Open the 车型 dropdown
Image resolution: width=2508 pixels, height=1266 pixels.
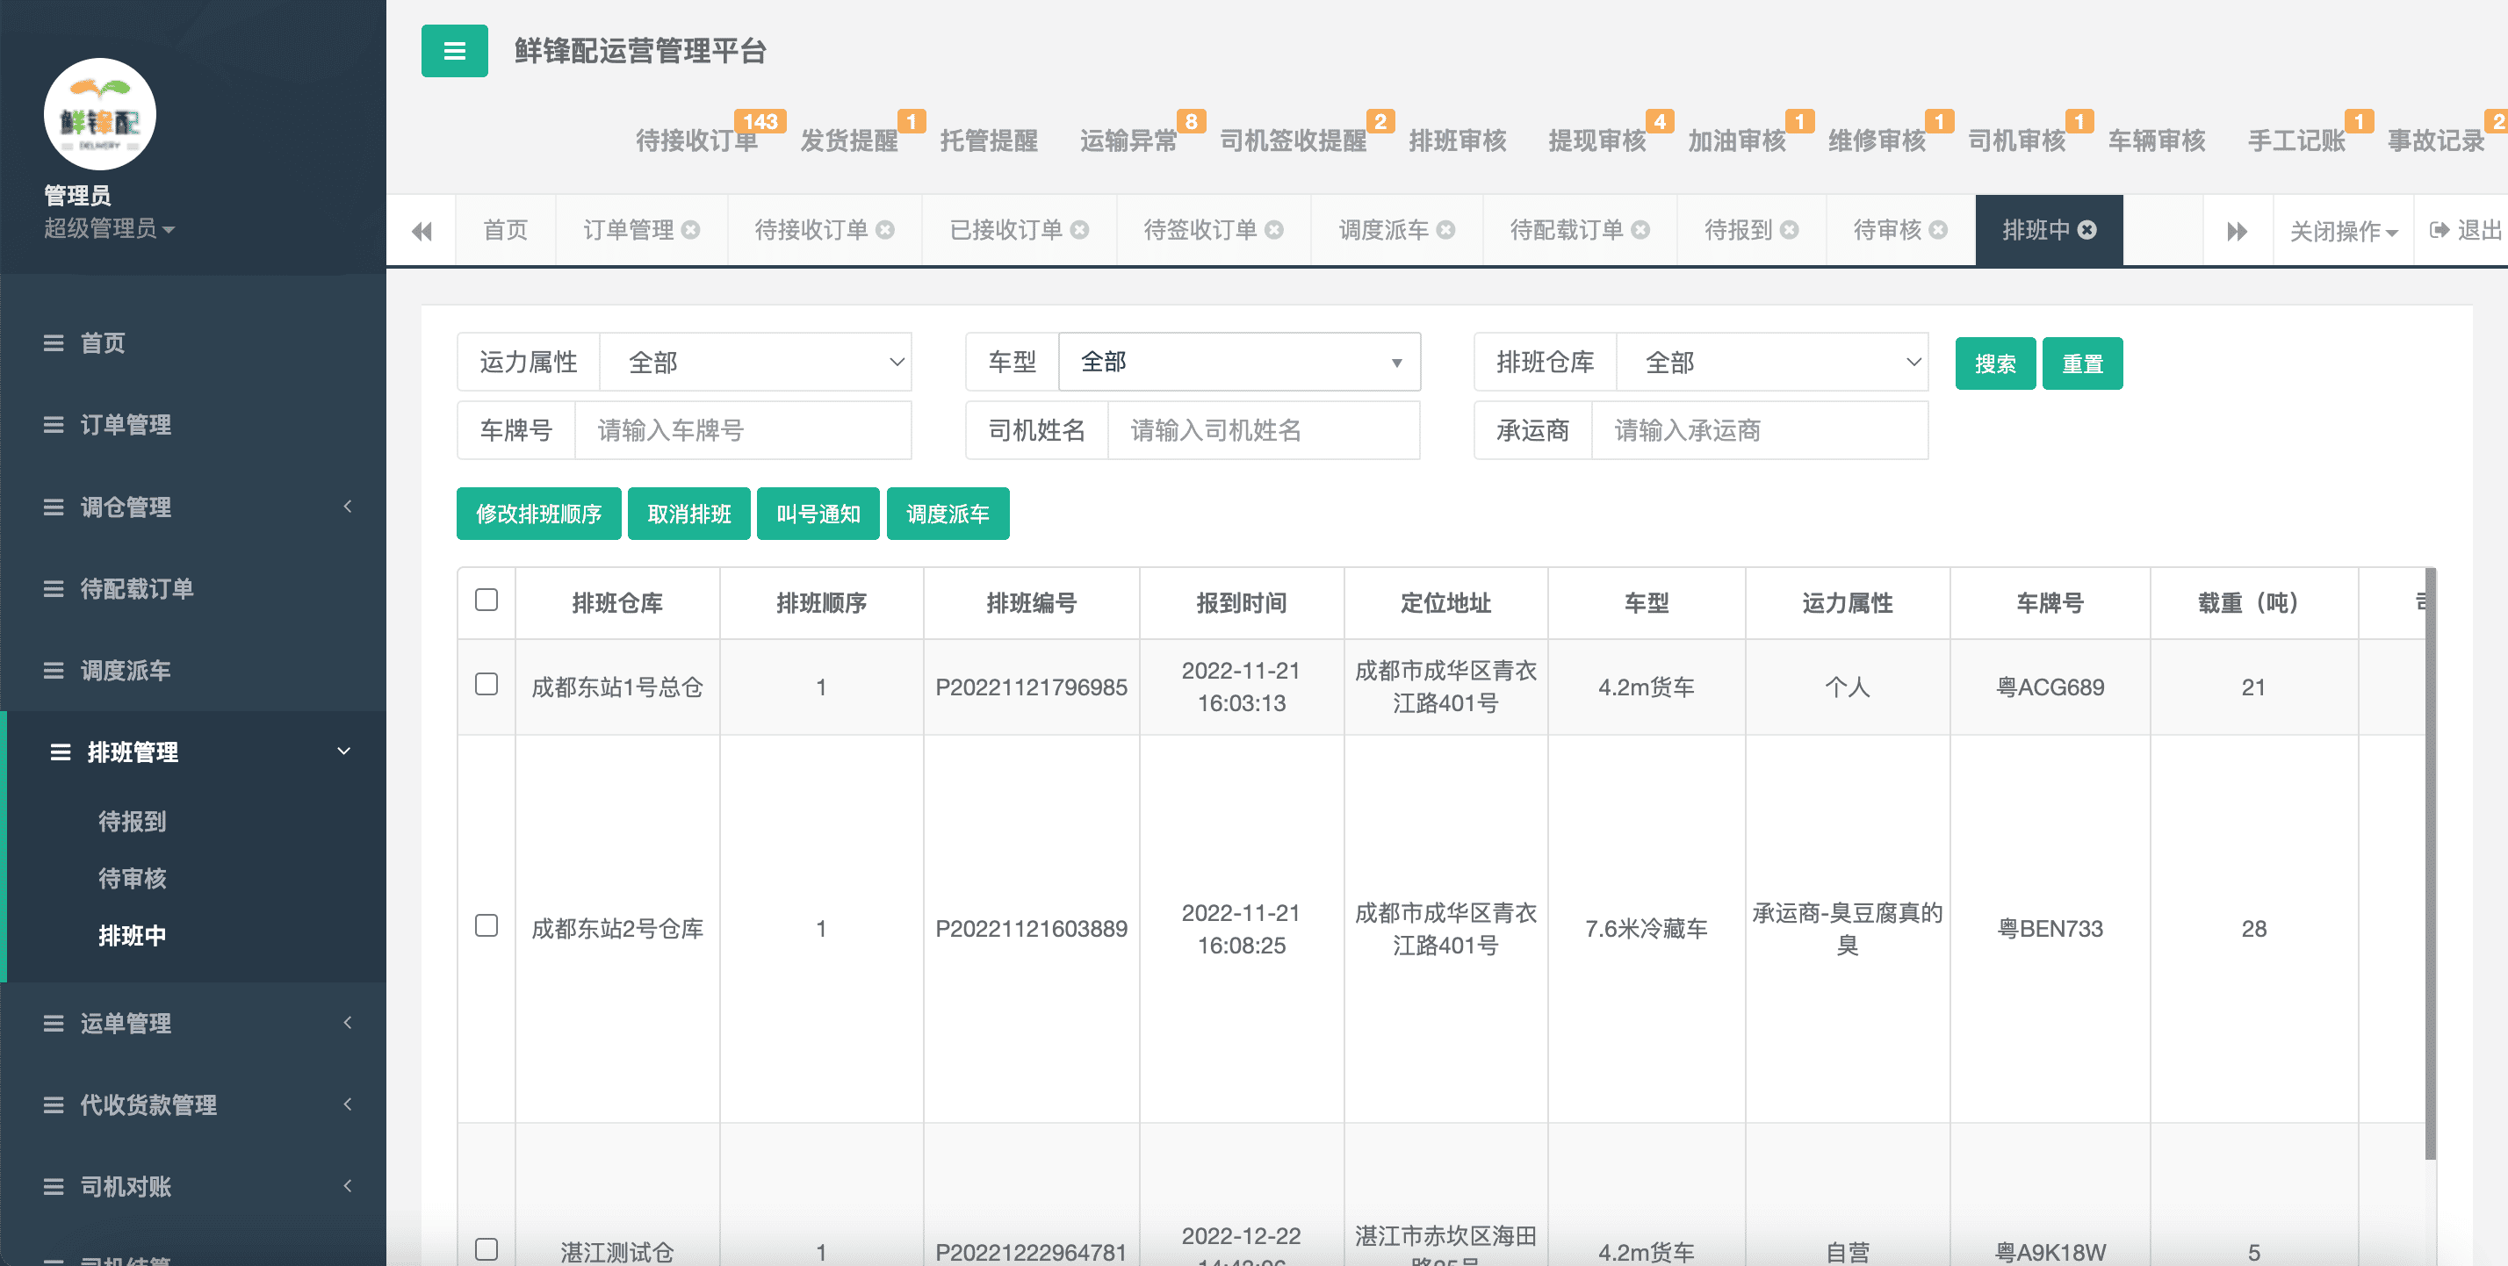[1238, 362]
